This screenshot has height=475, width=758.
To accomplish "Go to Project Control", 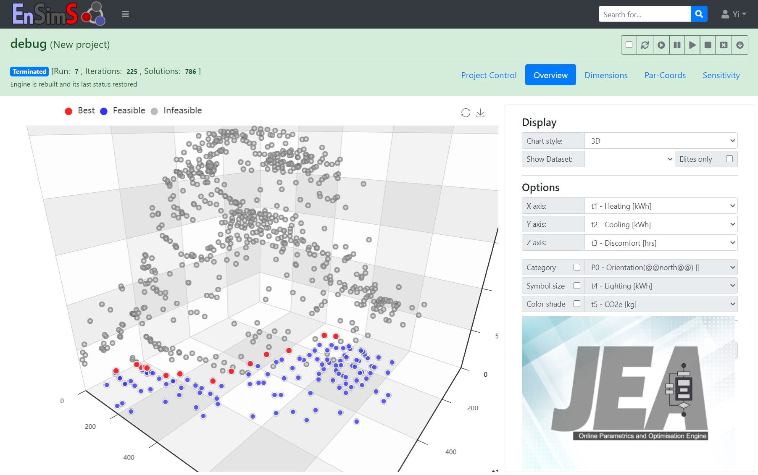I will click(x=489, y=75).
